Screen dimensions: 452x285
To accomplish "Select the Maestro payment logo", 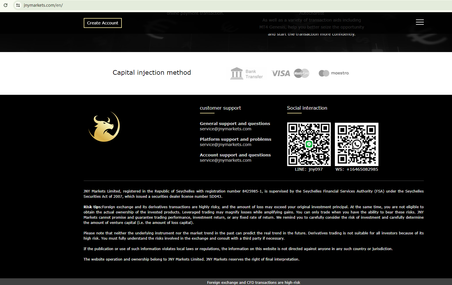I will [x=334, y=73].
